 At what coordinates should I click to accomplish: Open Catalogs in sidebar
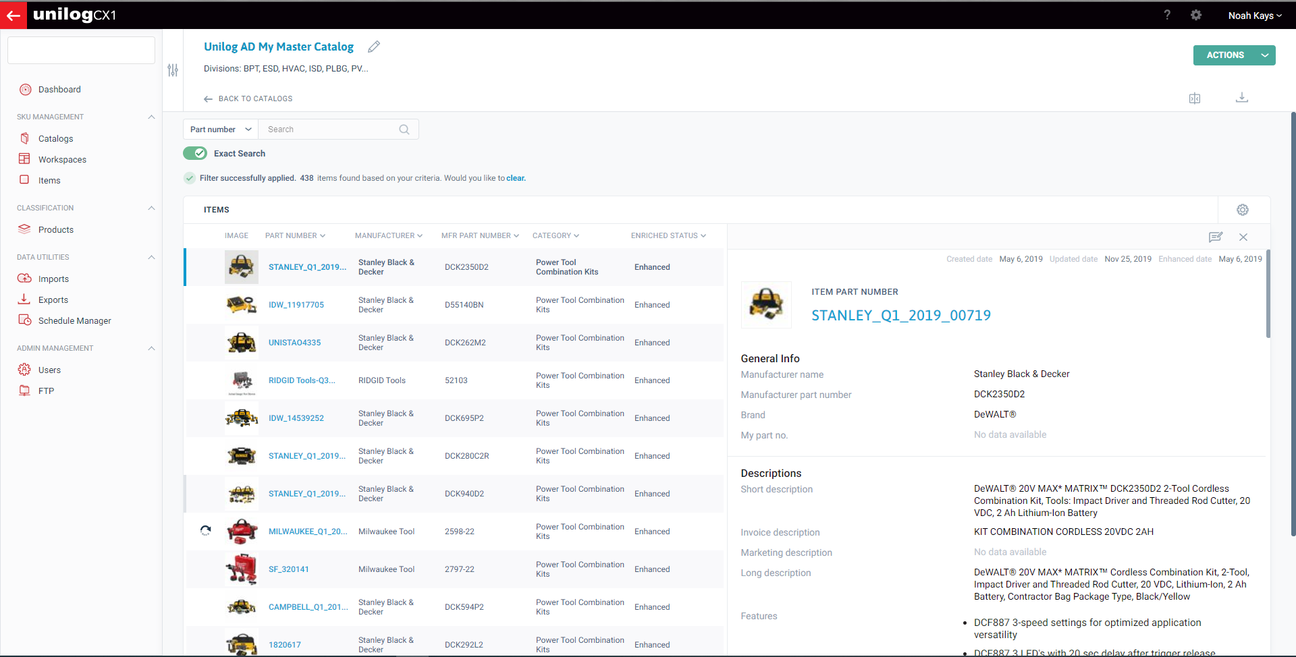[x=55, y=138]
